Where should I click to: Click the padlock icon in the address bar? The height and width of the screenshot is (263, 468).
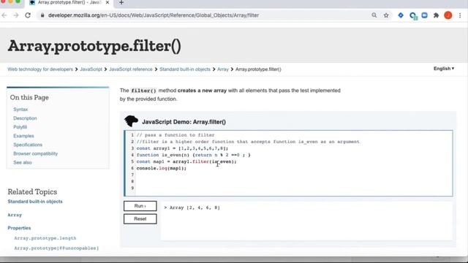tap(42, 15)
